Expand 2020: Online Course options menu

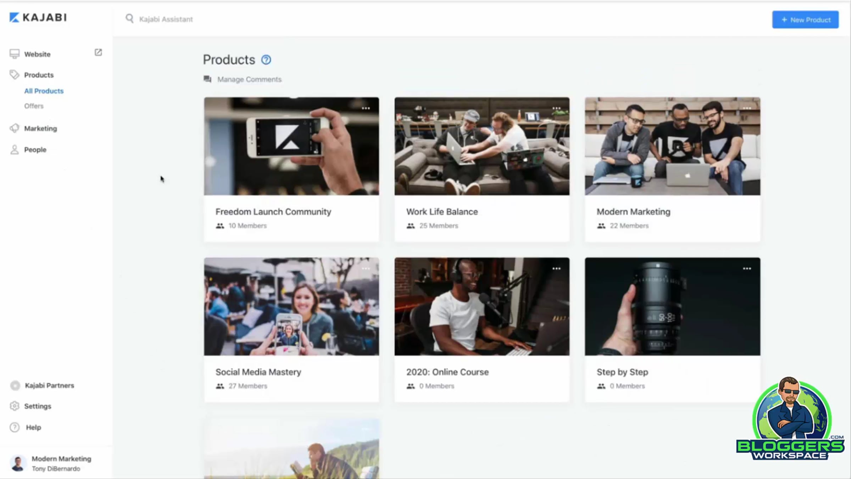coord(556,269)
